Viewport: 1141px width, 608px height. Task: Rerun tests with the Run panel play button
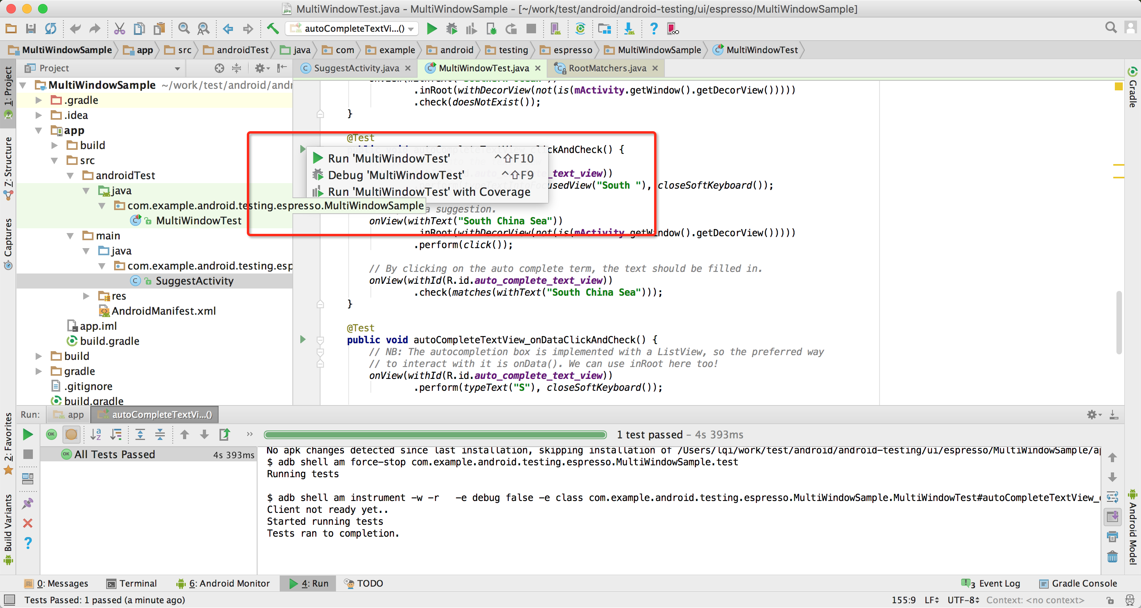(27, 434)
